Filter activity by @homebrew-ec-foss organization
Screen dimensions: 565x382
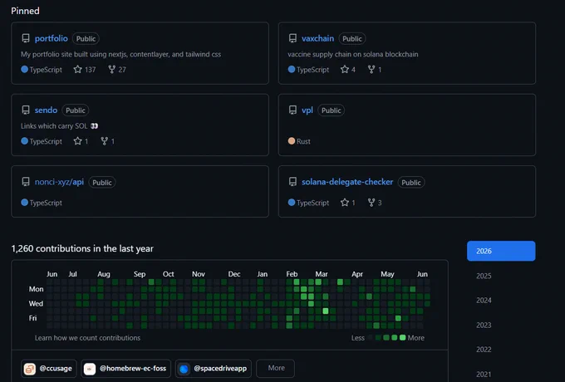point(125,369)
